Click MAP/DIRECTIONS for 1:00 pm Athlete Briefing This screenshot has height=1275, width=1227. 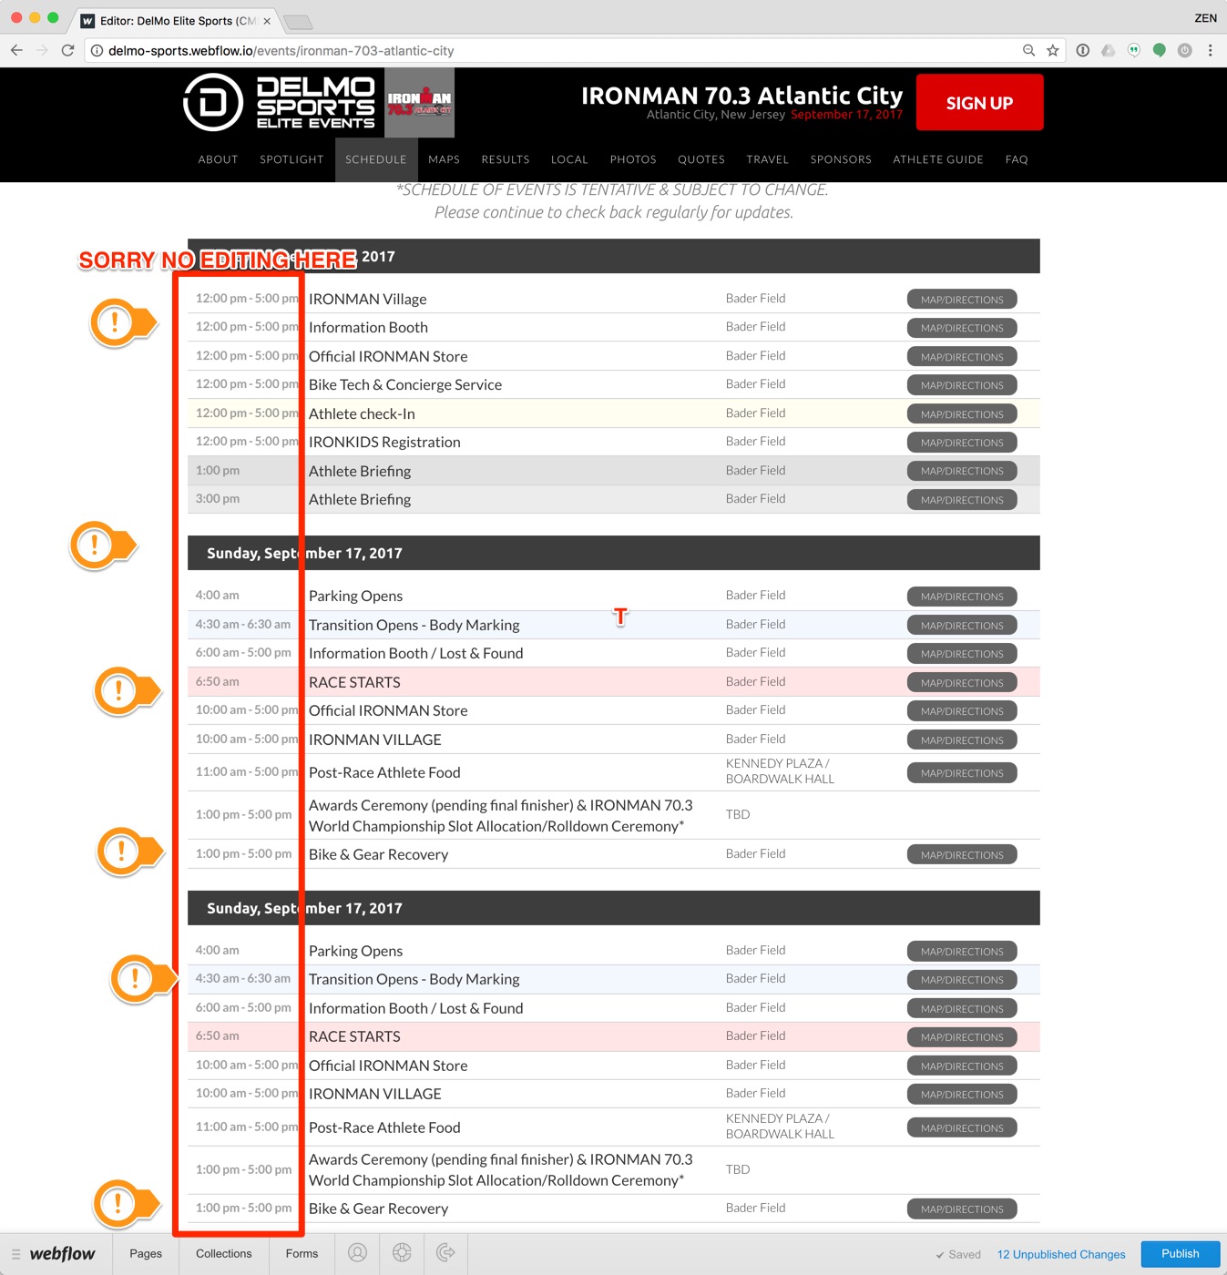point(962,471)
